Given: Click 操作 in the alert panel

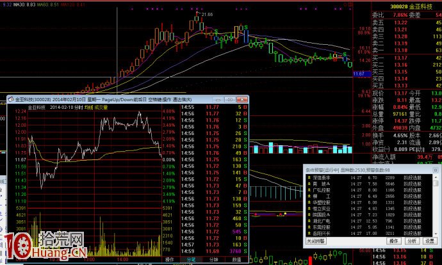Looking at the screenshot, I should [394, 241].
